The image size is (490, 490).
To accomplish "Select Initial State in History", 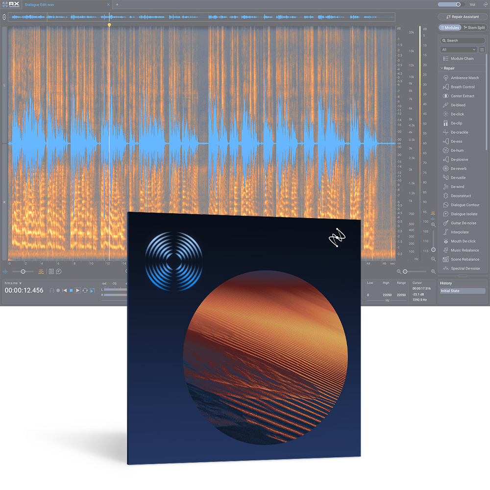I will tap(463, 291).
